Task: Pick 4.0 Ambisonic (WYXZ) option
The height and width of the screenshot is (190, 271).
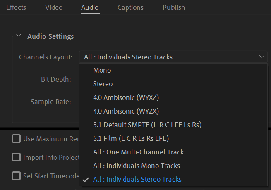Action: pyautogui.click(x=126, y=97)
